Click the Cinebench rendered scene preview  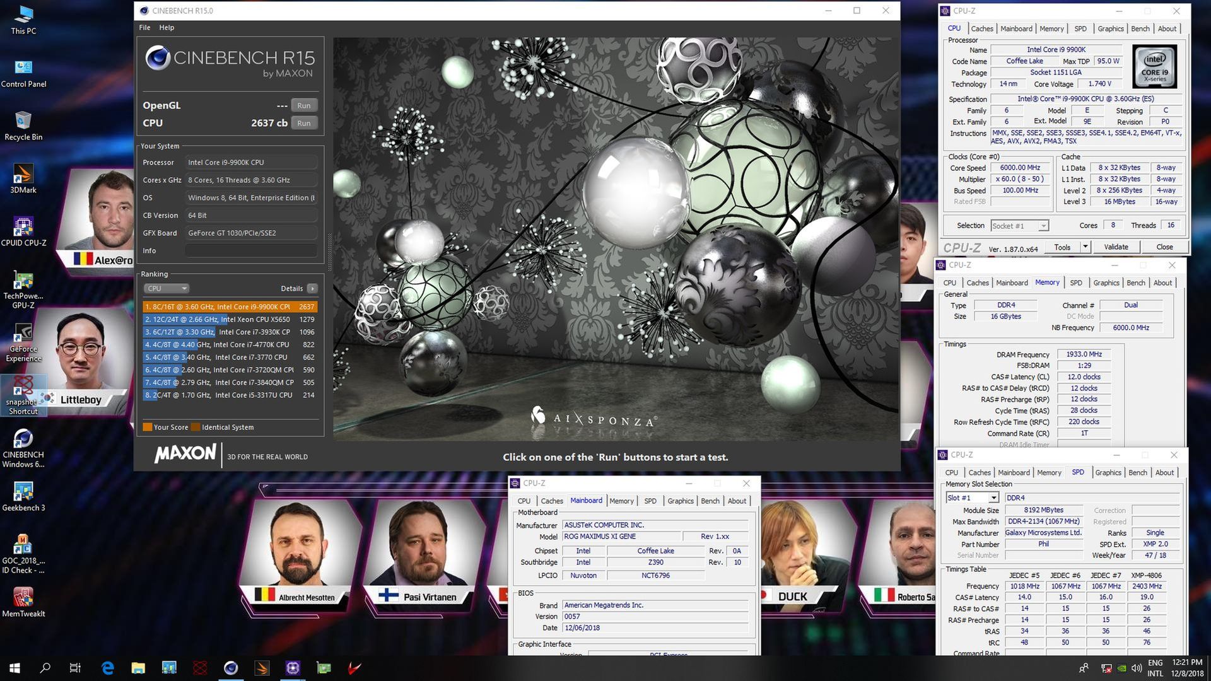pos(616,239)
